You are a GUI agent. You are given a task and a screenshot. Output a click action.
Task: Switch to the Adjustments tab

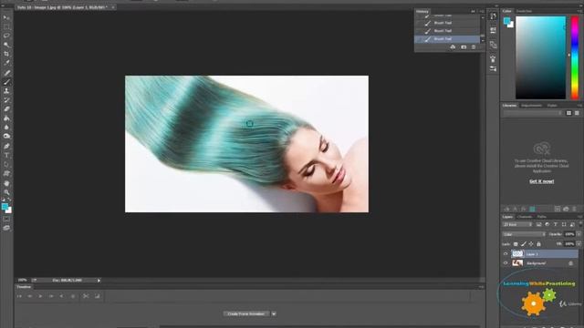[x=531, y=106]
